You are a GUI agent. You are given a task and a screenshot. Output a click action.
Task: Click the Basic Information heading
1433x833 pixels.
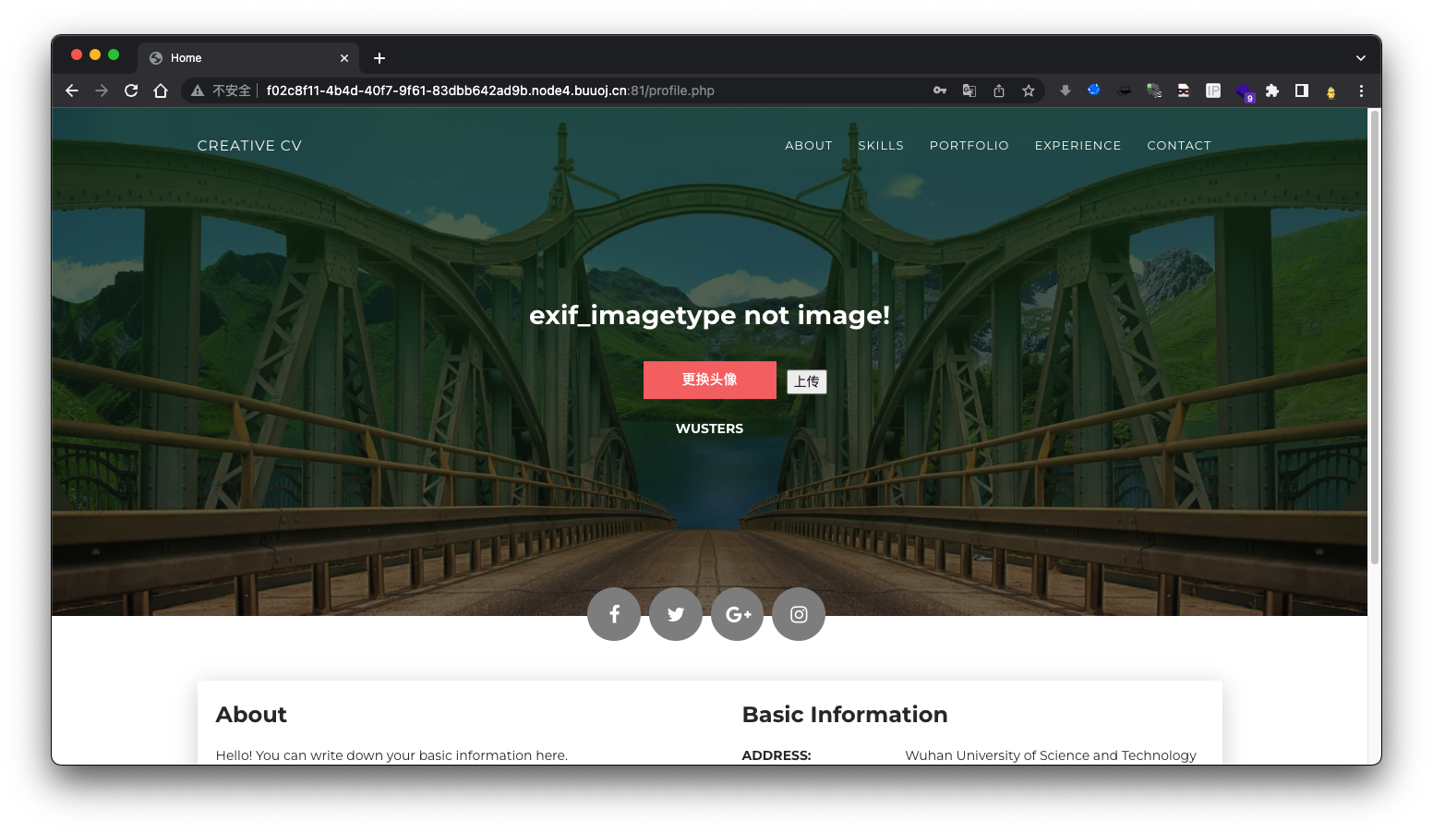tap(845, 715)
